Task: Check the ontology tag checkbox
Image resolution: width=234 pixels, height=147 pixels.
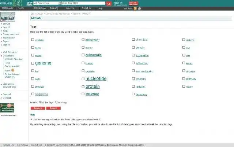Action: click(133, 78)
